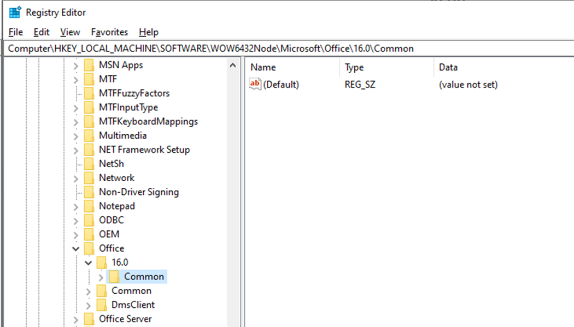This screenshot has width=574, height=327.
Task: Click the selected Common key folder icon
Action: pos(115,277)
